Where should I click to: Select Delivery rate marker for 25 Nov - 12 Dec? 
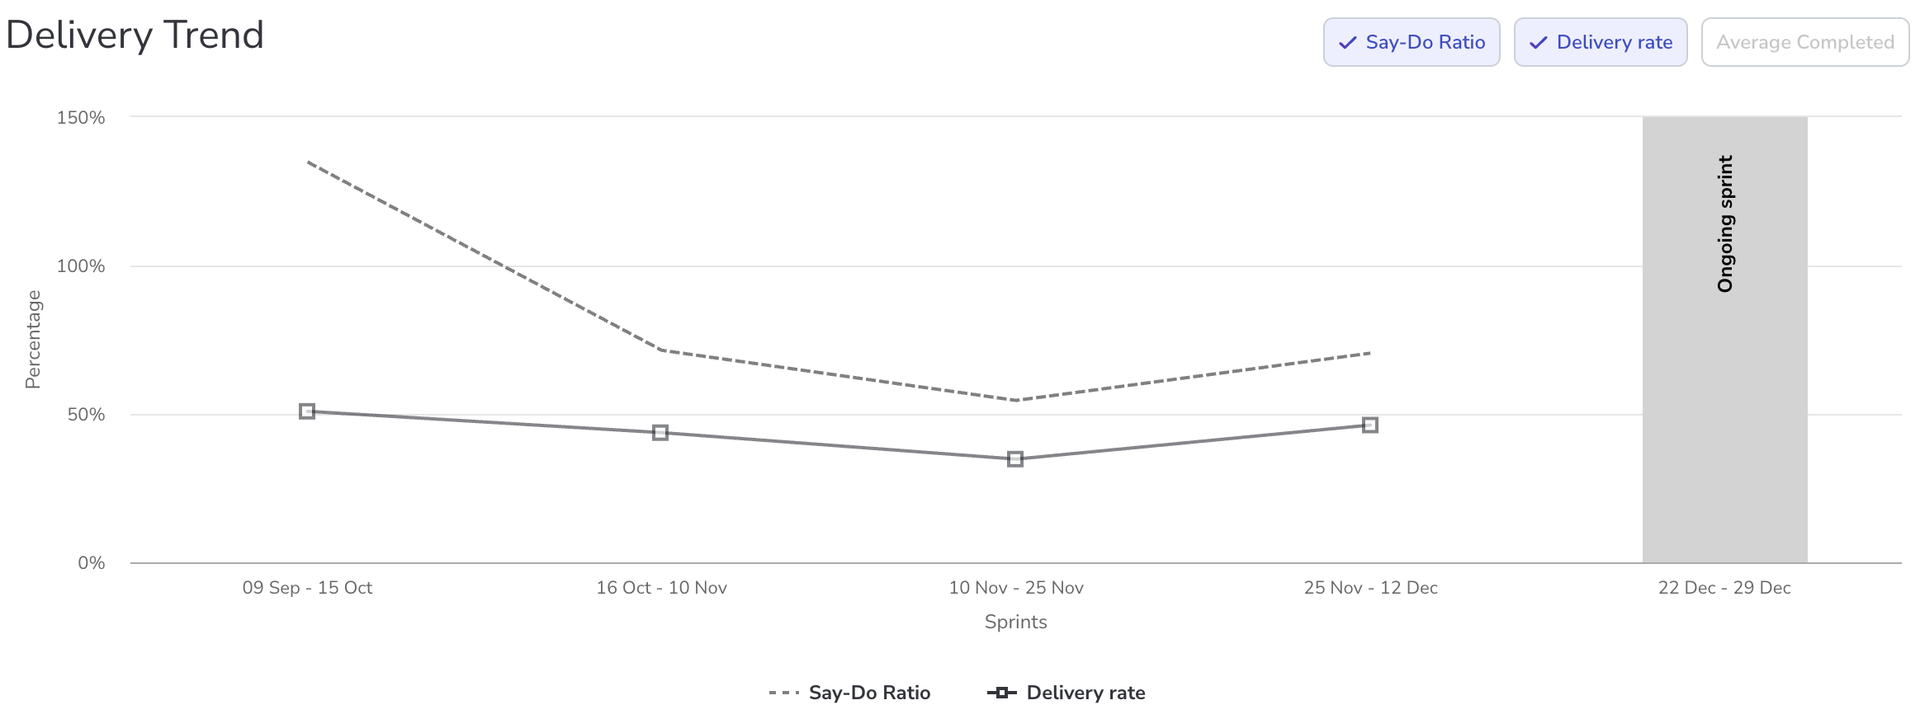[1370, 425]
